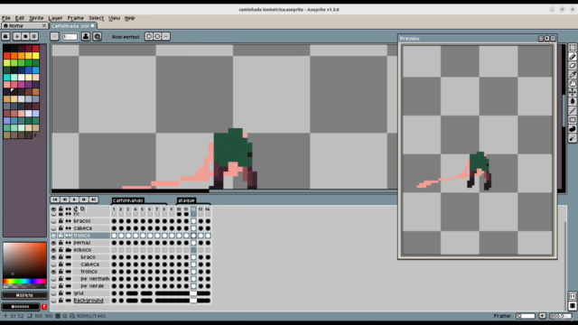
Task: Toggle lock on the pernas layer
Action: (61, 243)
